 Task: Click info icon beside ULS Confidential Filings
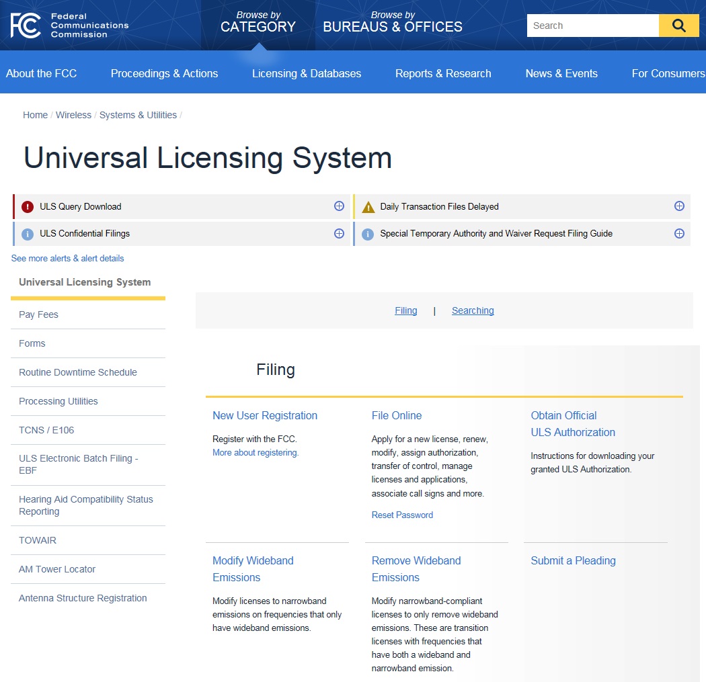pyautogui.click(x=28, y=234)
